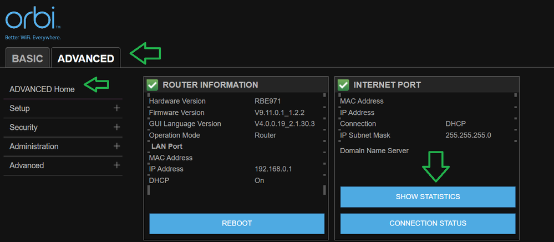Open the Security sidebar menu
Viewport: 554px width, 242px height.
click(24, 127)
